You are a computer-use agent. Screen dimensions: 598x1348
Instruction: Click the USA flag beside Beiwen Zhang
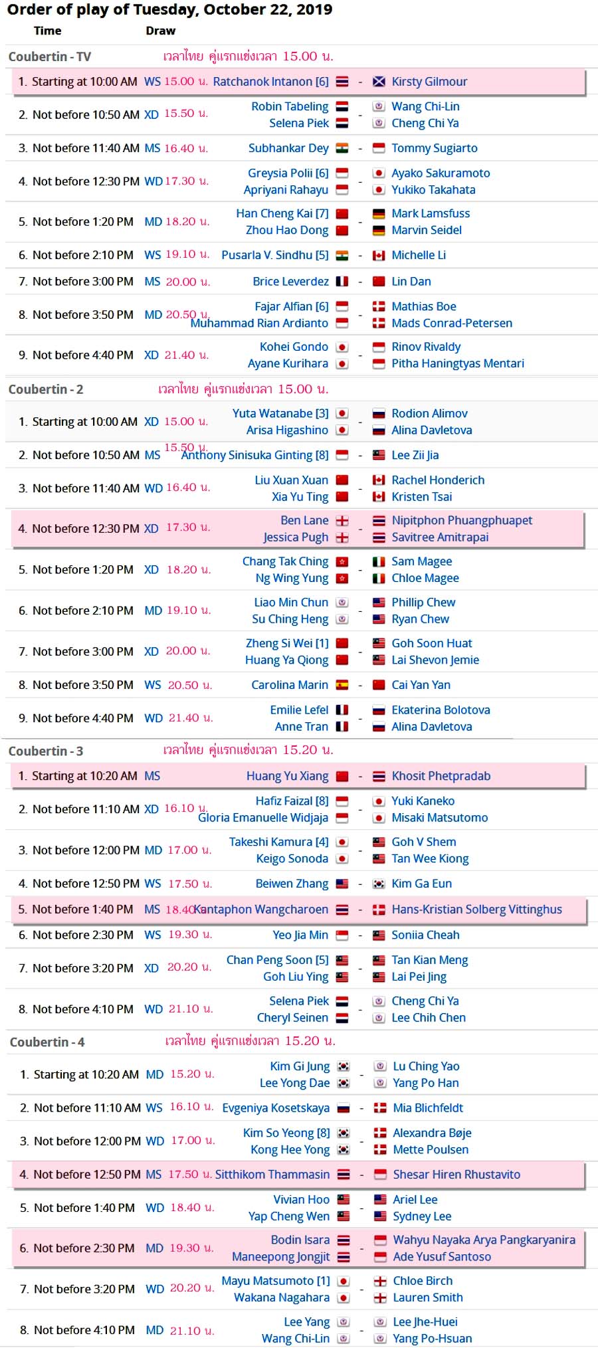click(342, 884)
